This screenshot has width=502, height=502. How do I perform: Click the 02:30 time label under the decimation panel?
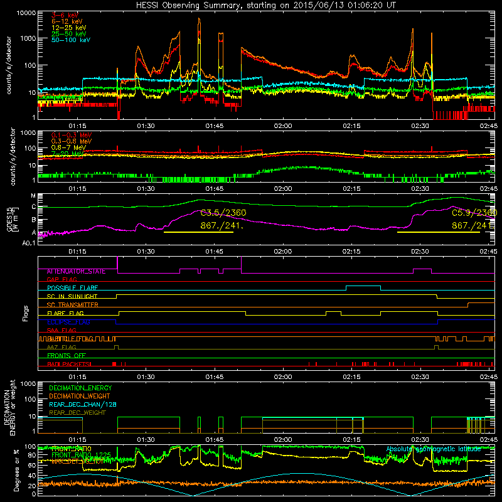420,440
